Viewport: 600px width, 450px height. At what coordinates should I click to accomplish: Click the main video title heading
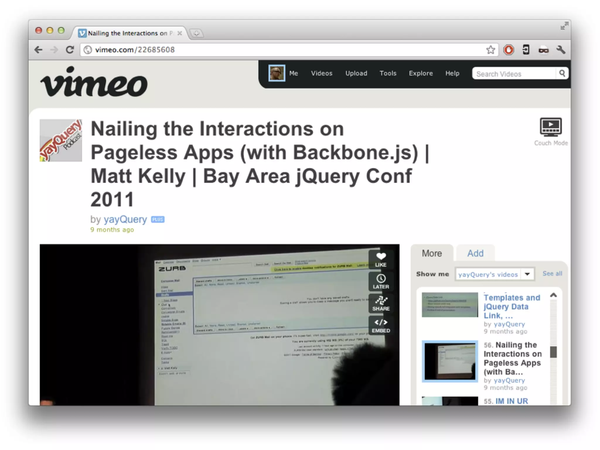[x=260, y=164]
